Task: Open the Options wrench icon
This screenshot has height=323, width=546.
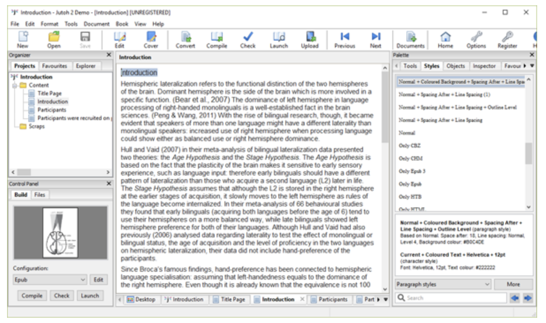Action: tap(476, 39)
